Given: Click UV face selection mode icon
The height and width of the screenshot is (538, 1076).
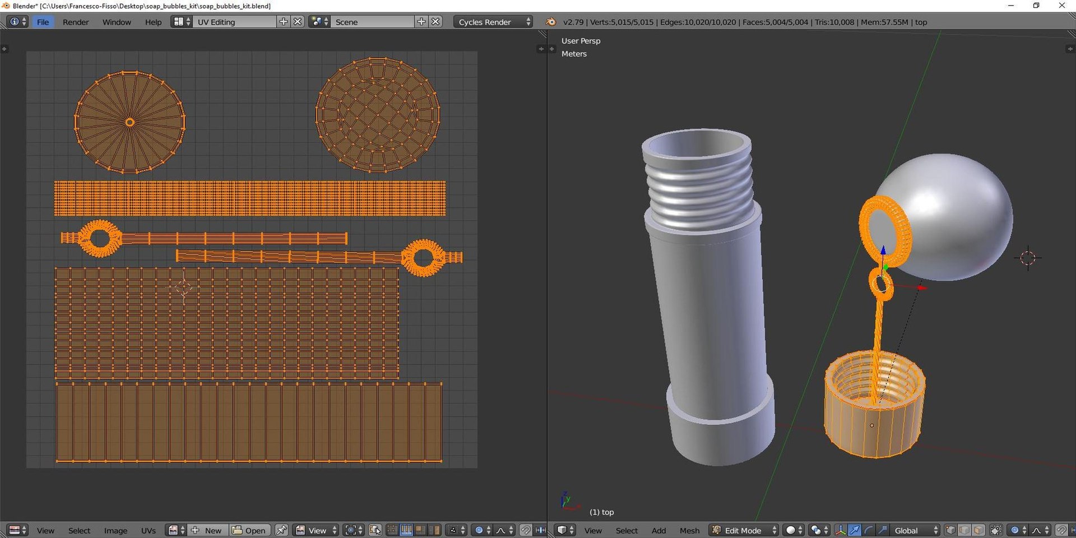Looking at the screenshot, I should pyautogui.click(x=420, y=530).
